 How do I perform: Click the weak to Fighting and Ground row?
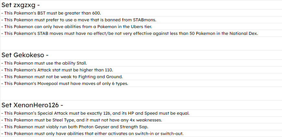[x=141, y=77]
